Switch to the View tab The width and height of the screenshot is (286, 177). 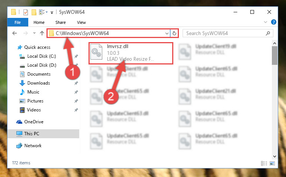tap(81, 22)
